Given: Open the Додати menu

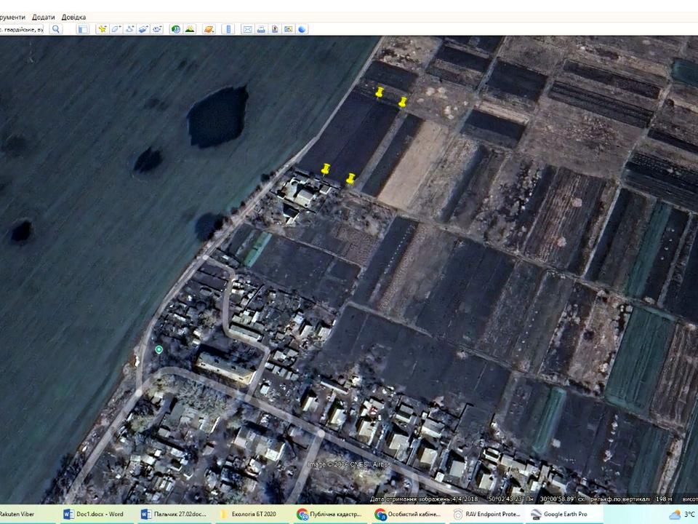Looking at the screenshot, I should 43,17.
